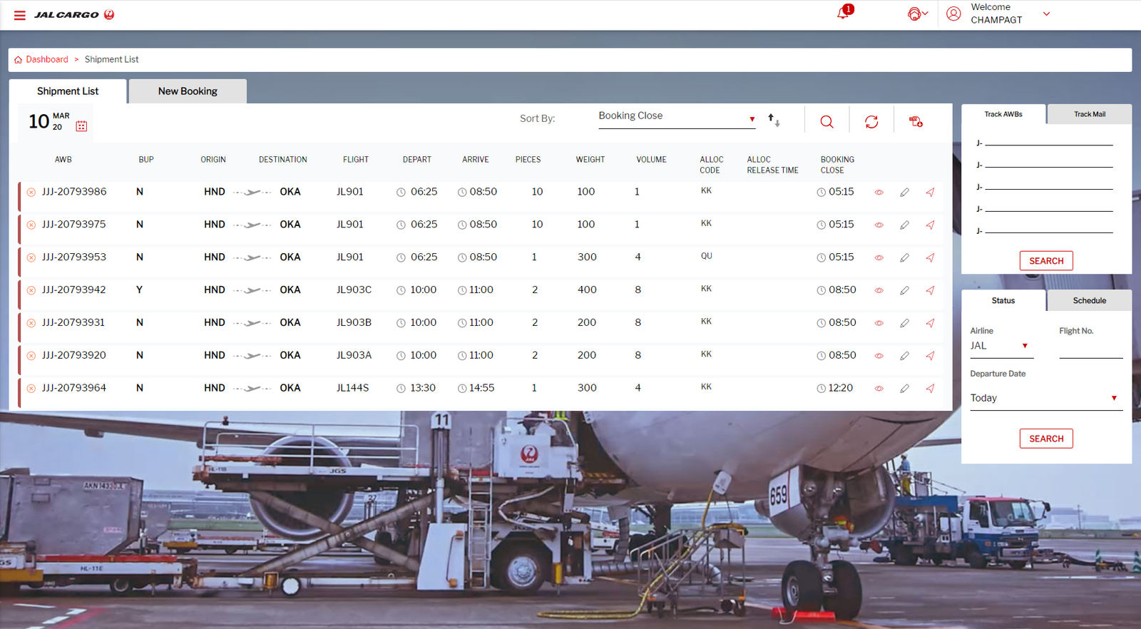
Task: Go to Dashboard via breadcrumb link
Action: pos(47,60)
